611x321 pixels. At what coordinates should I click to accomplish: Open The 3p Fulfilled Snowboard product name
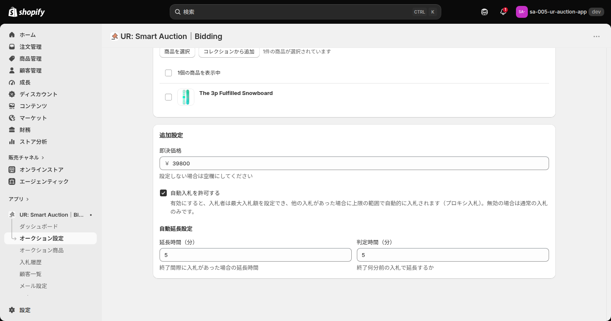point(236,93)
